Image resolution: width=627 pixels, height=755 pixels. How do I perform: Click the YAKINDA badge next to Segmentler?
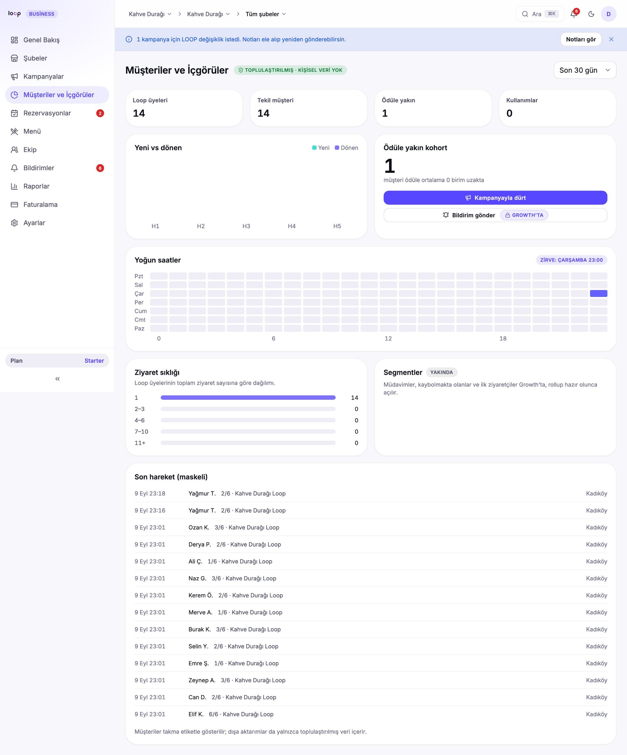[x=441, y=372]
